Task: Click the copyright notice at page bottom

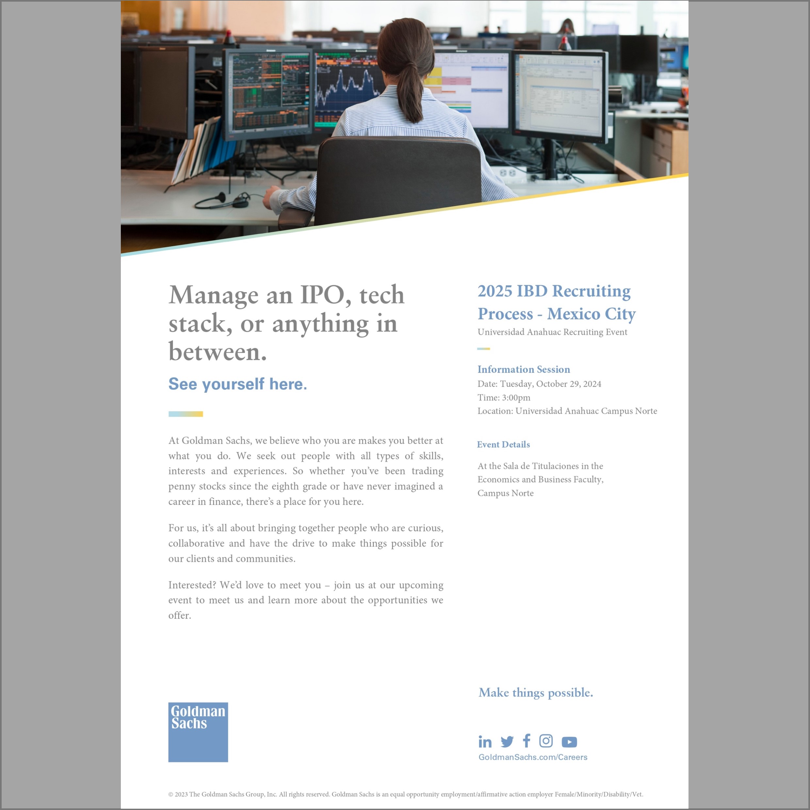Action: coord(405,794)
